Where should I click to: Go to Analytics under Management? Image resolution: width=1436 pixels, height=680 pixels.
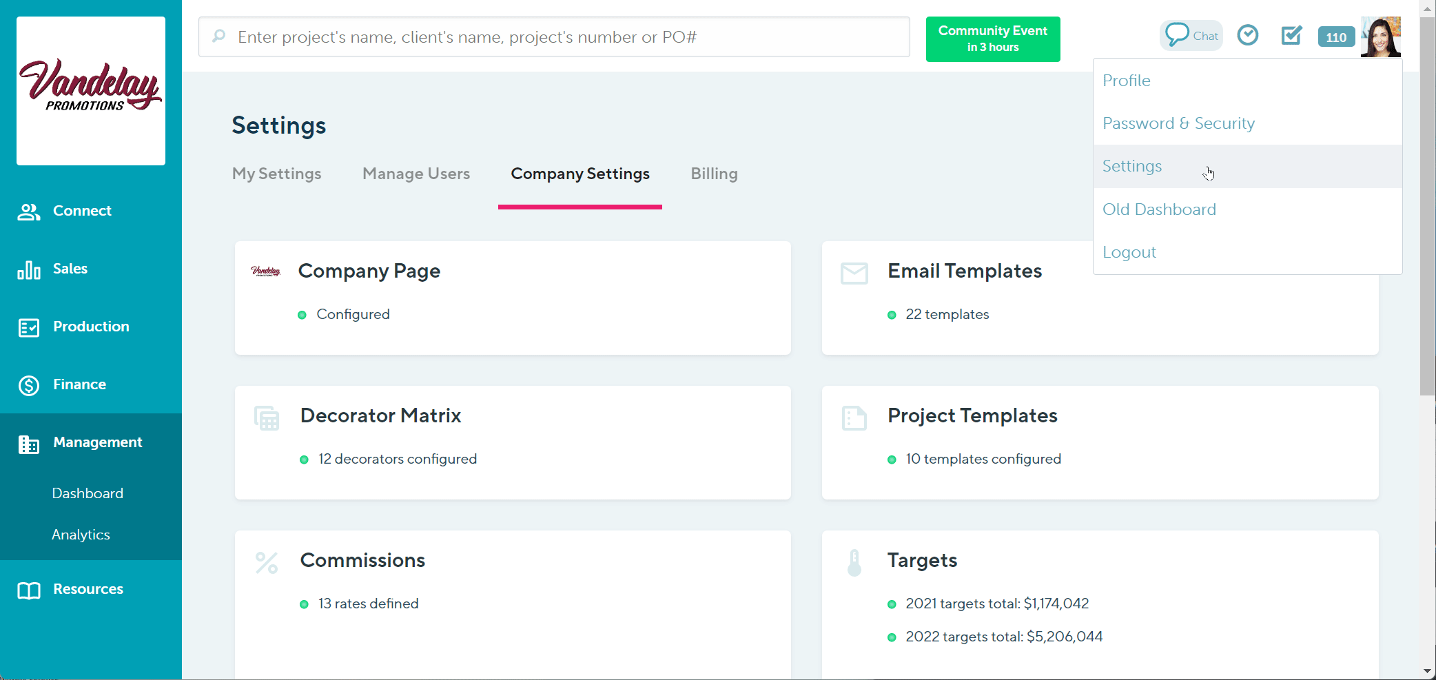coord(81,534)
